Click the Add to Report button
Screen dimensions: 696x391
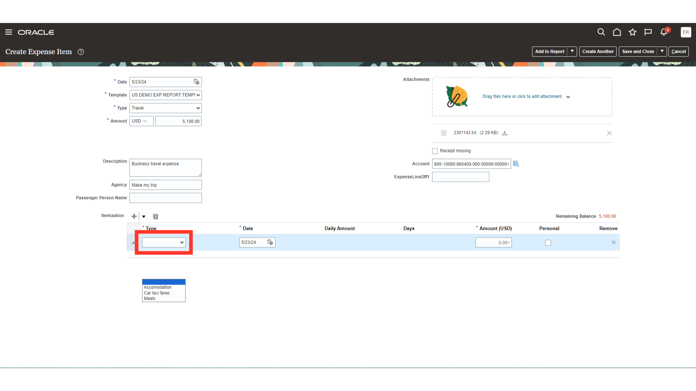pos(550,51)
